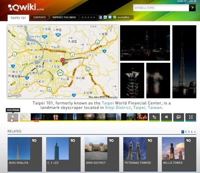Select current related page 1

pyautogui.click(x=183, y=132)
